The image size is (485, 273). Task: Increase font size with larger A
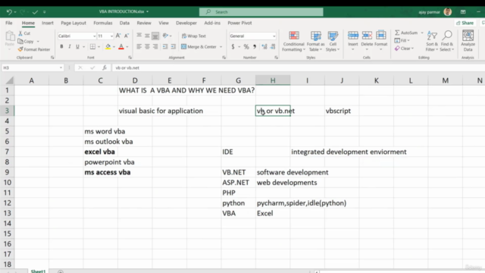(x=118, y=36)
